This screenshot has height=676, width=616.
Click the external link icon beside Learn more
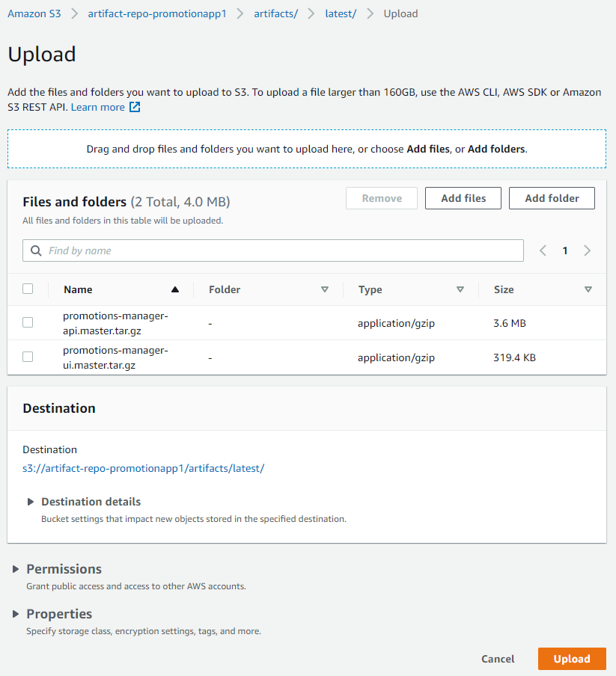point(135,107)
